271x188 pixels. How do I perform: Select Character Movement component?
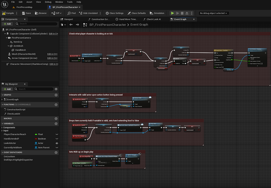pos(29,64)
